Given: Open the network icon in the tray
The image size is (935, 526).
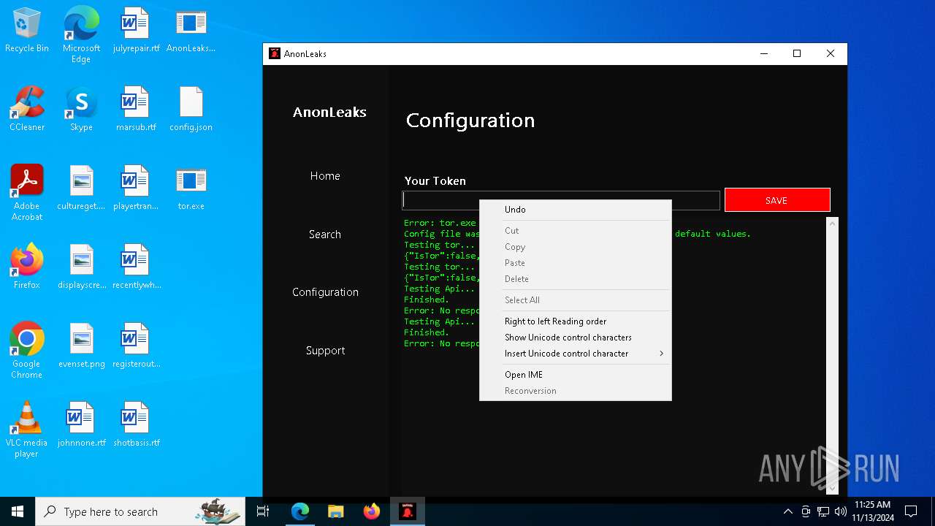Looking at the screenshot, I should pos(823,511).
